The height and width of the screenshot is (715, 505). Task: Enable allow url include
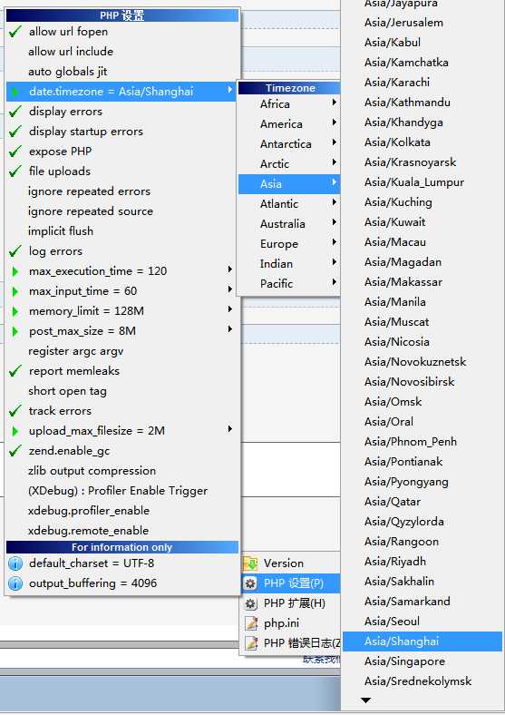click(122, 52)
